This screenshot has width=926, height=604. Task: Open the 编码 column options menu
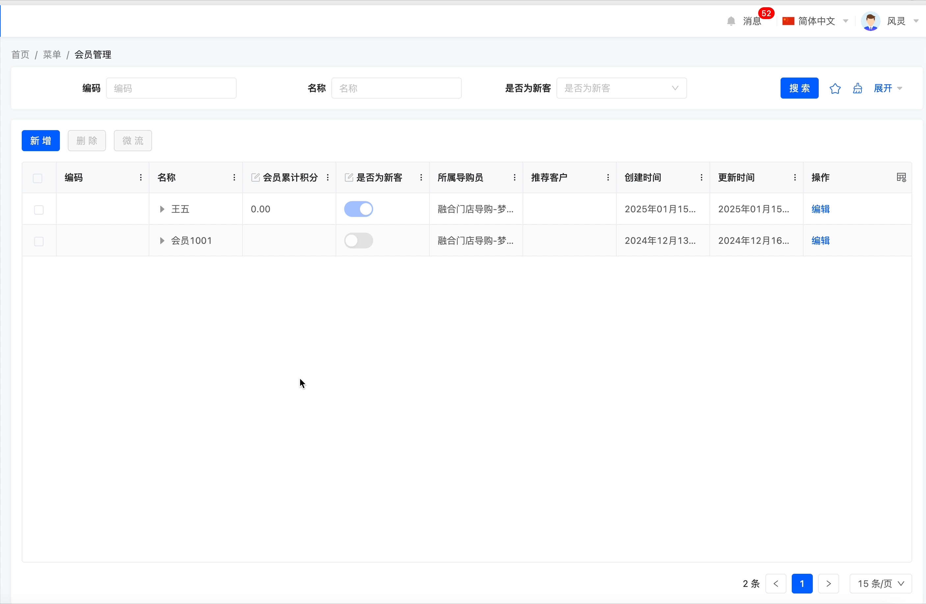click(141, 177)
